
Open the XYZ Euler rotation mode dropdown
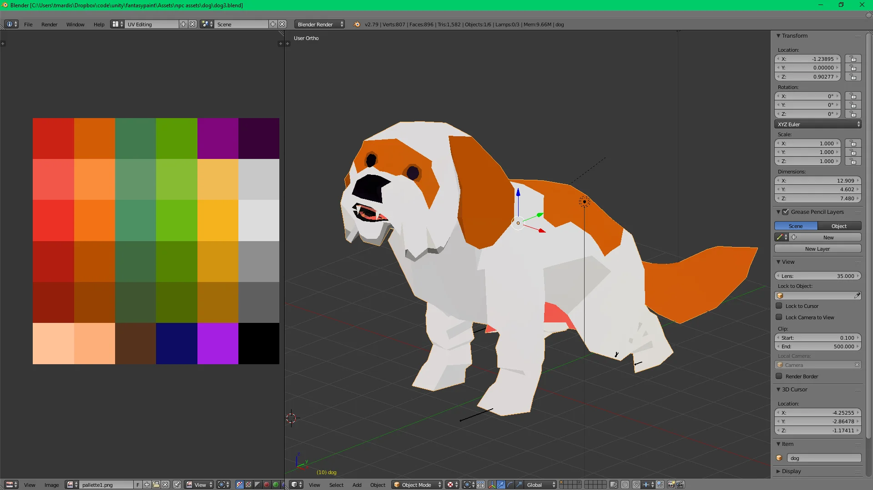(x=817, y=124)
